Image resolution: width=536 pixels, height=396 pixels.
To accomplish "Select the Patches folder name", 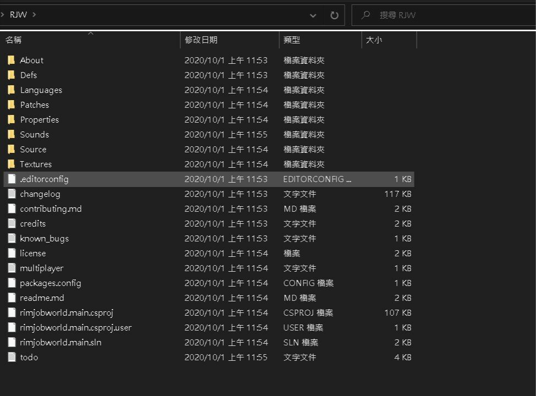I will coord(35,105).
